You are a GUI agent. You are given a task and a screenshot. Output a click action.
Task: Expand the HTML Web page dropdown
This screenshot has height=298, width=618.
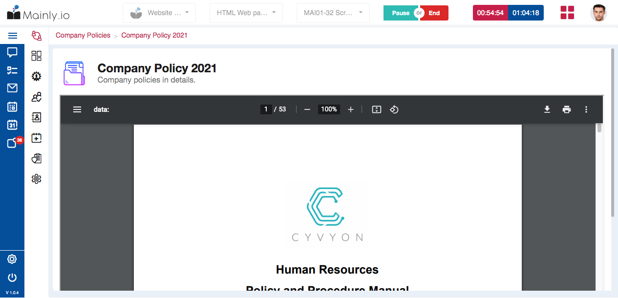tap(246, 13)
